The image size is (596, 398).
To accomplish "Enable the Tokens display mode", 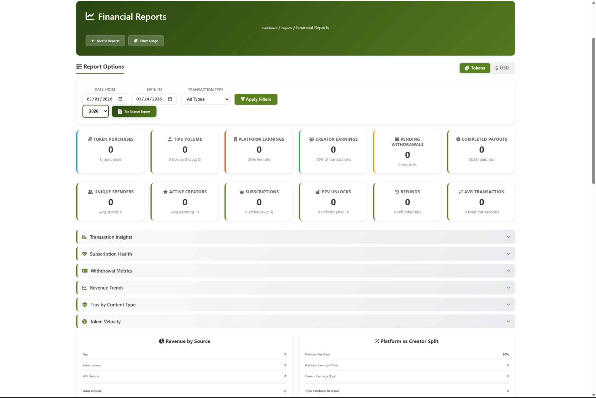I will point(475,68).
